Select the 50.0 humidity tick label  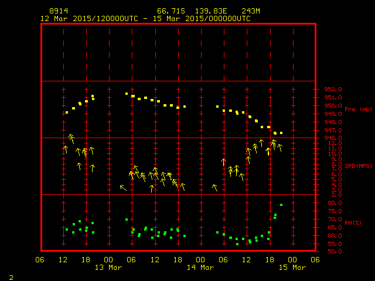tap(331, 252)
